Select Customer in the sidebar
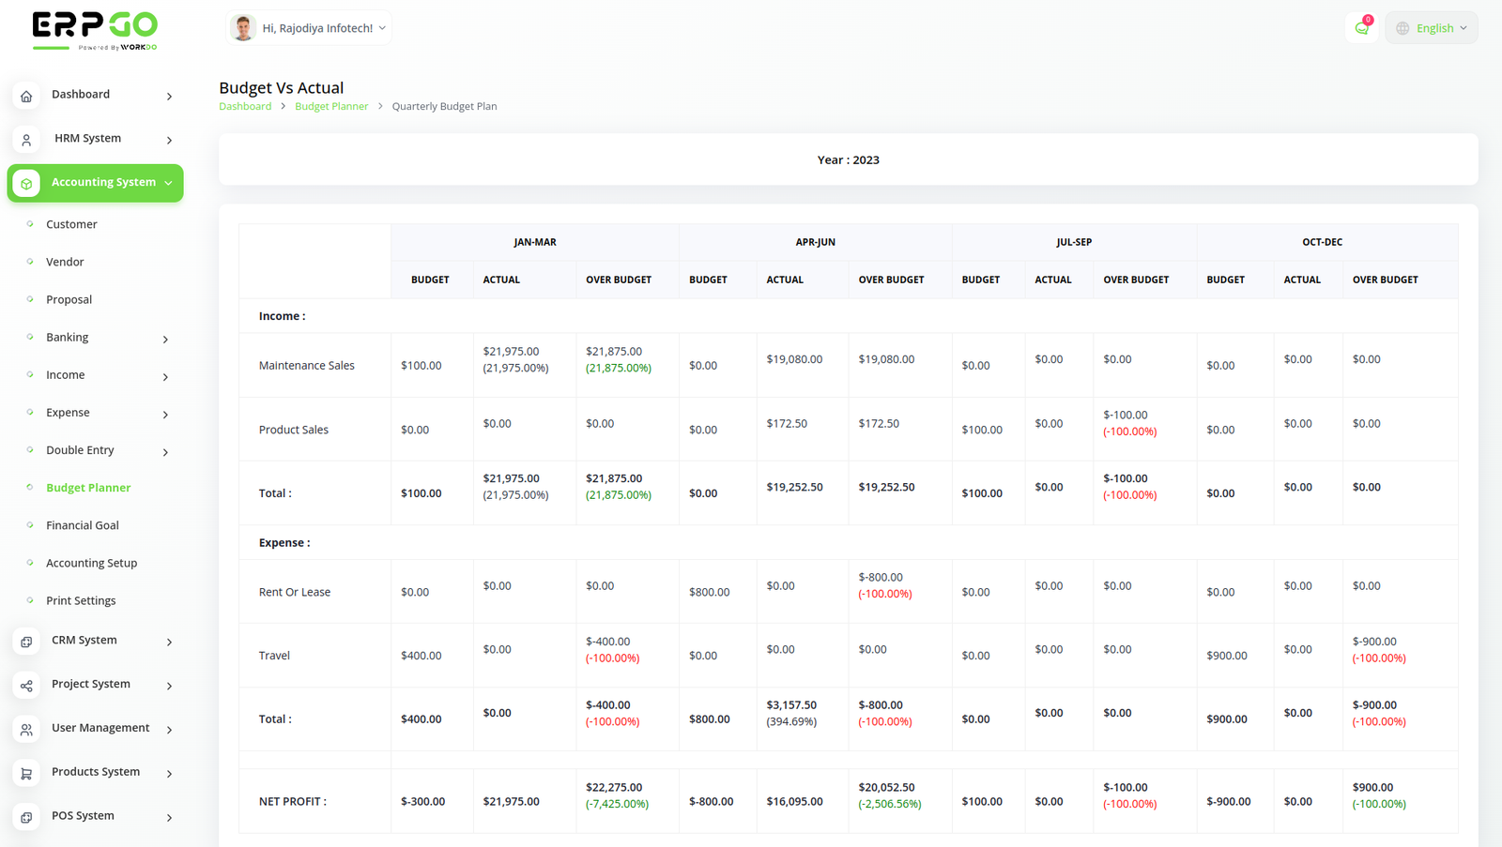Screen dimensions: 1502x847 (x=71, y=224)
